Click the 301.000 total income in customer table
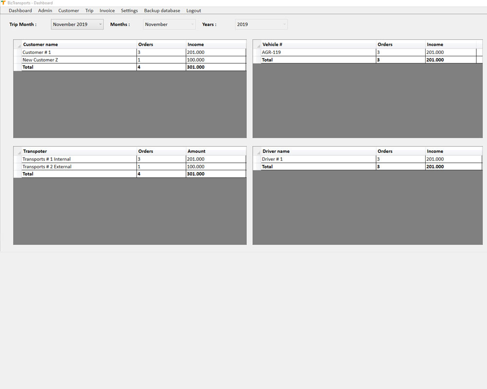Viewport: 487px width, 389px height. coord(216,67)
